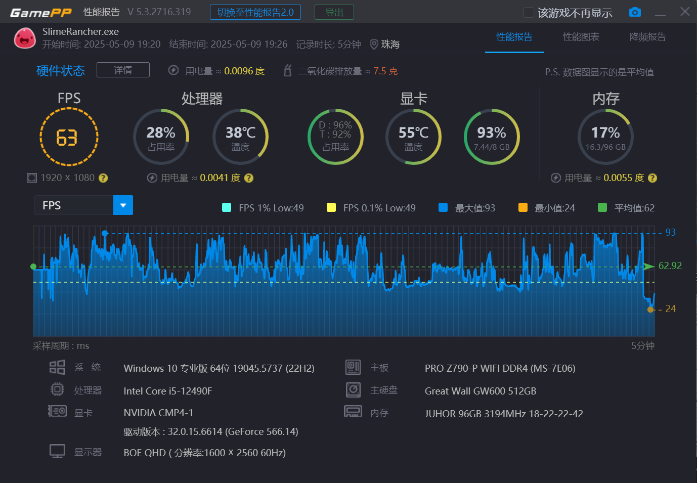This screenshot has width=697, height=483.
Task: Click the JUHOR 96GB 3194MHz memory text
Action: [x=504, y=414]
